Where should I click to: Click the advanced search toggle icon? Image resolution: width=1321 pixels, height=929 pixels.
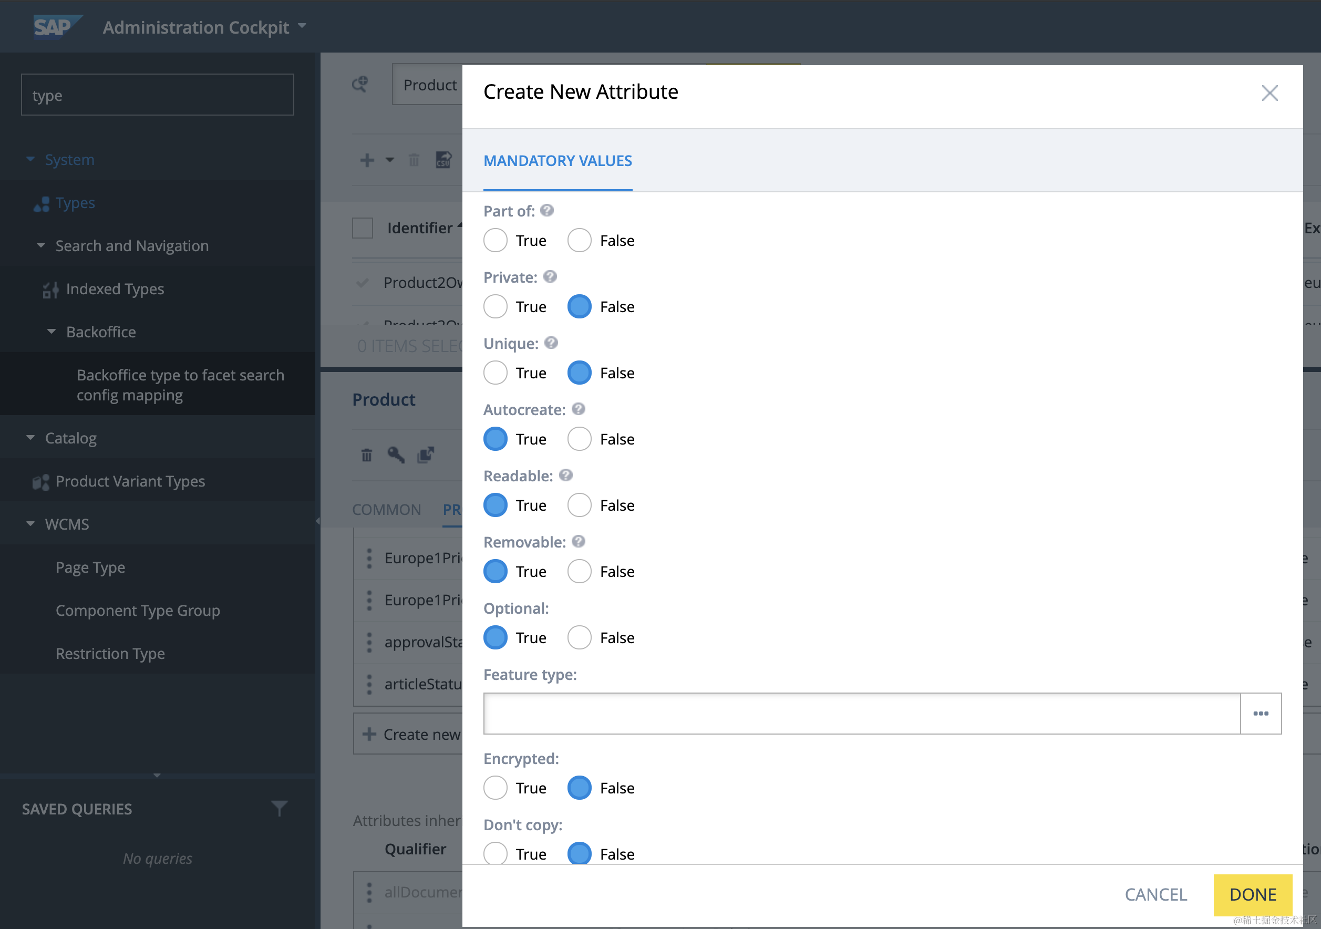360,85
